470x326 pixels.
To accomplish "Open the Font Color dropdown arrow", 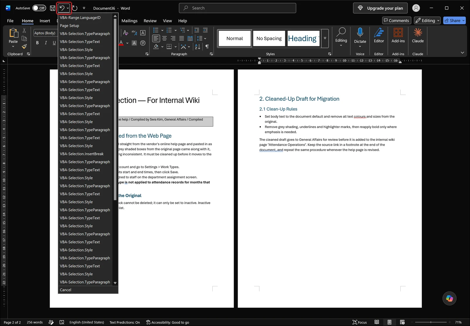I will click(127, 43).
